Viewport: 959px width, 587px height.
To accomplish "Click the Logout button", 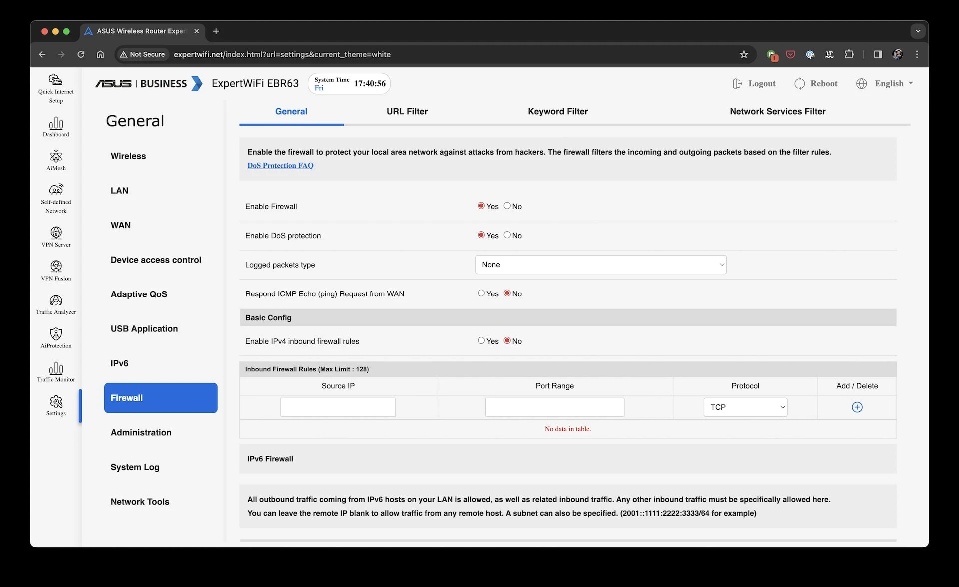I will pos(754,83).
